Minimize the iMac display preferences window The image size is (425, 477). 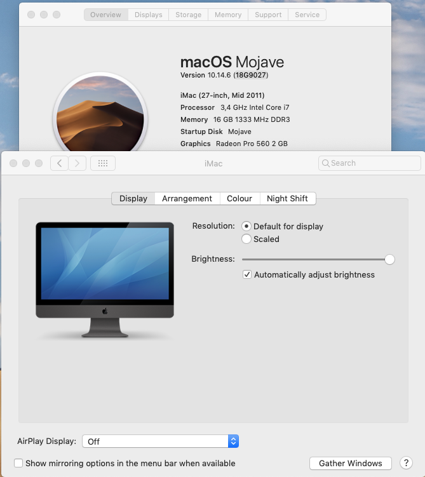tap(26, 163)
